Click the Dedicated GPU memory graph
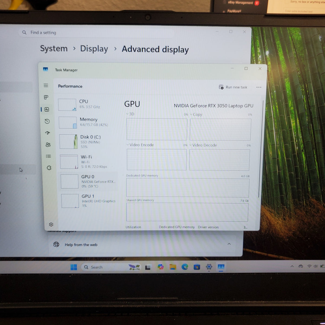325x325 pixels. 187,188
